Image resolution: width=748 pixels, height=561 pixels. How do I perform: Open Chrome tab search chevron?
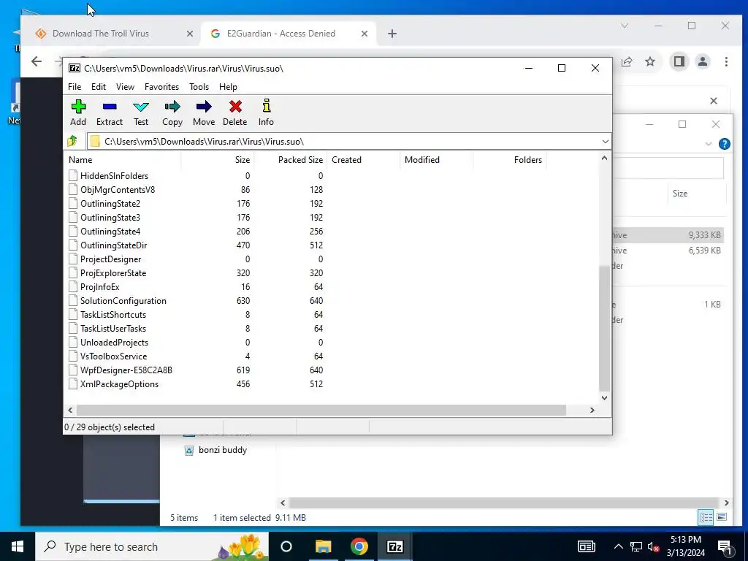click(625, 26)
